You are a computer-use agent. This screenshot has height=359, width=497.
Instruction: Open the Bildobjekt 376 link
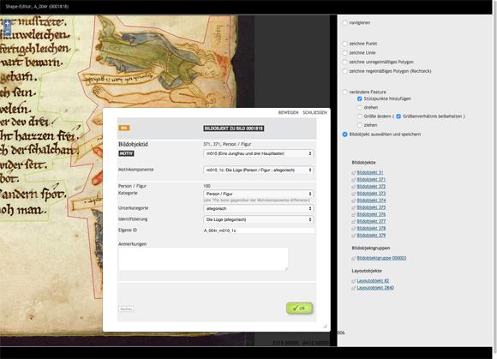coord(371,214)
